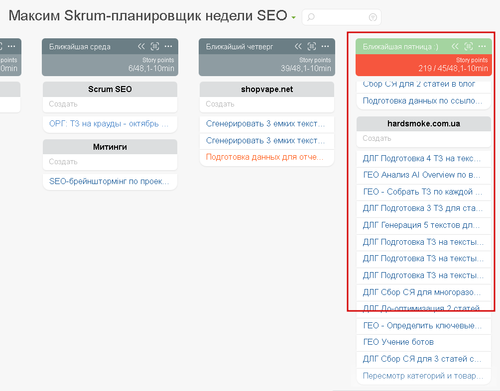Collapse the Ближайший четверг column
Image resolution: width=500 pixels, height=391 pixels.
[x=298, y=46]
